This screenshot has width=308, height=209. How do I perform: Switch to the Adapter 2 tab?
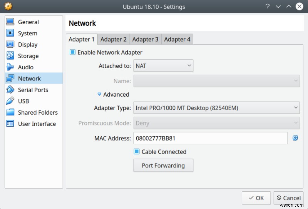point(114,39)
